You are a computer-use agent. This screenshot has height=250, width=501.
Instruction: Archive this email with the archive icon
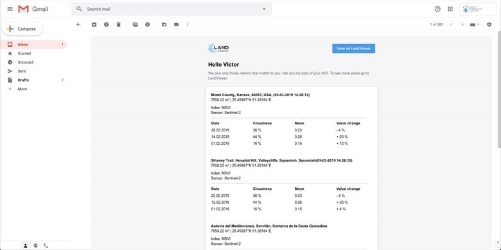point(94,24)
